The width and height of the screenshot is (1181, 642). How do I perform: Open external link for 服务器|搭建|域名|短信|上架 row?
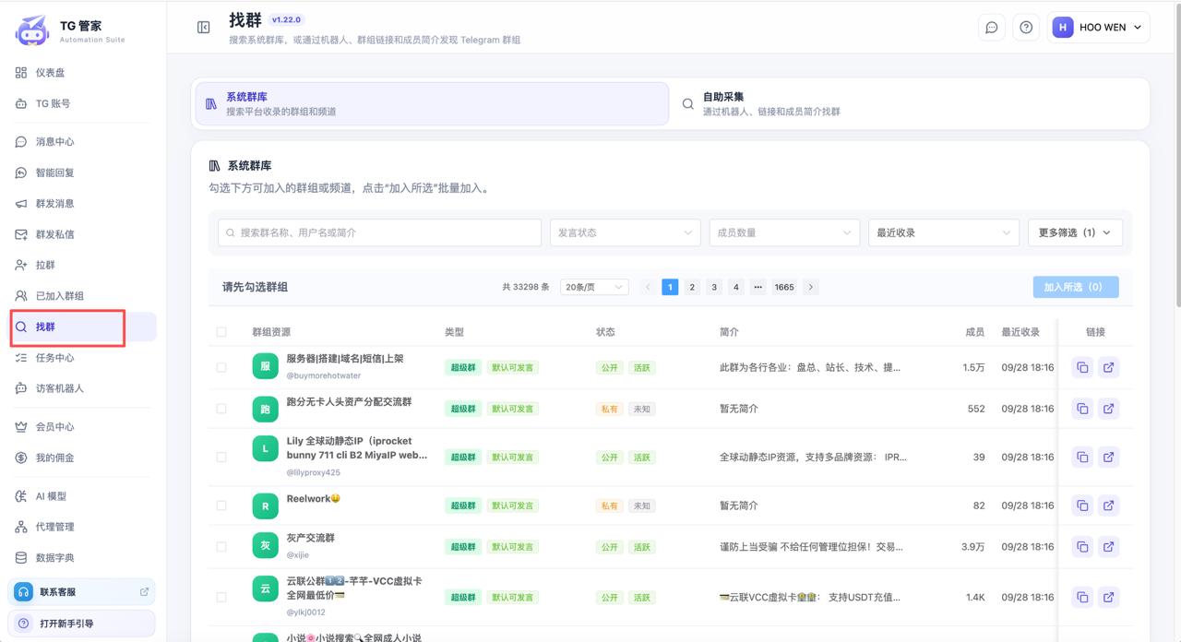[x=1109, y=367]
